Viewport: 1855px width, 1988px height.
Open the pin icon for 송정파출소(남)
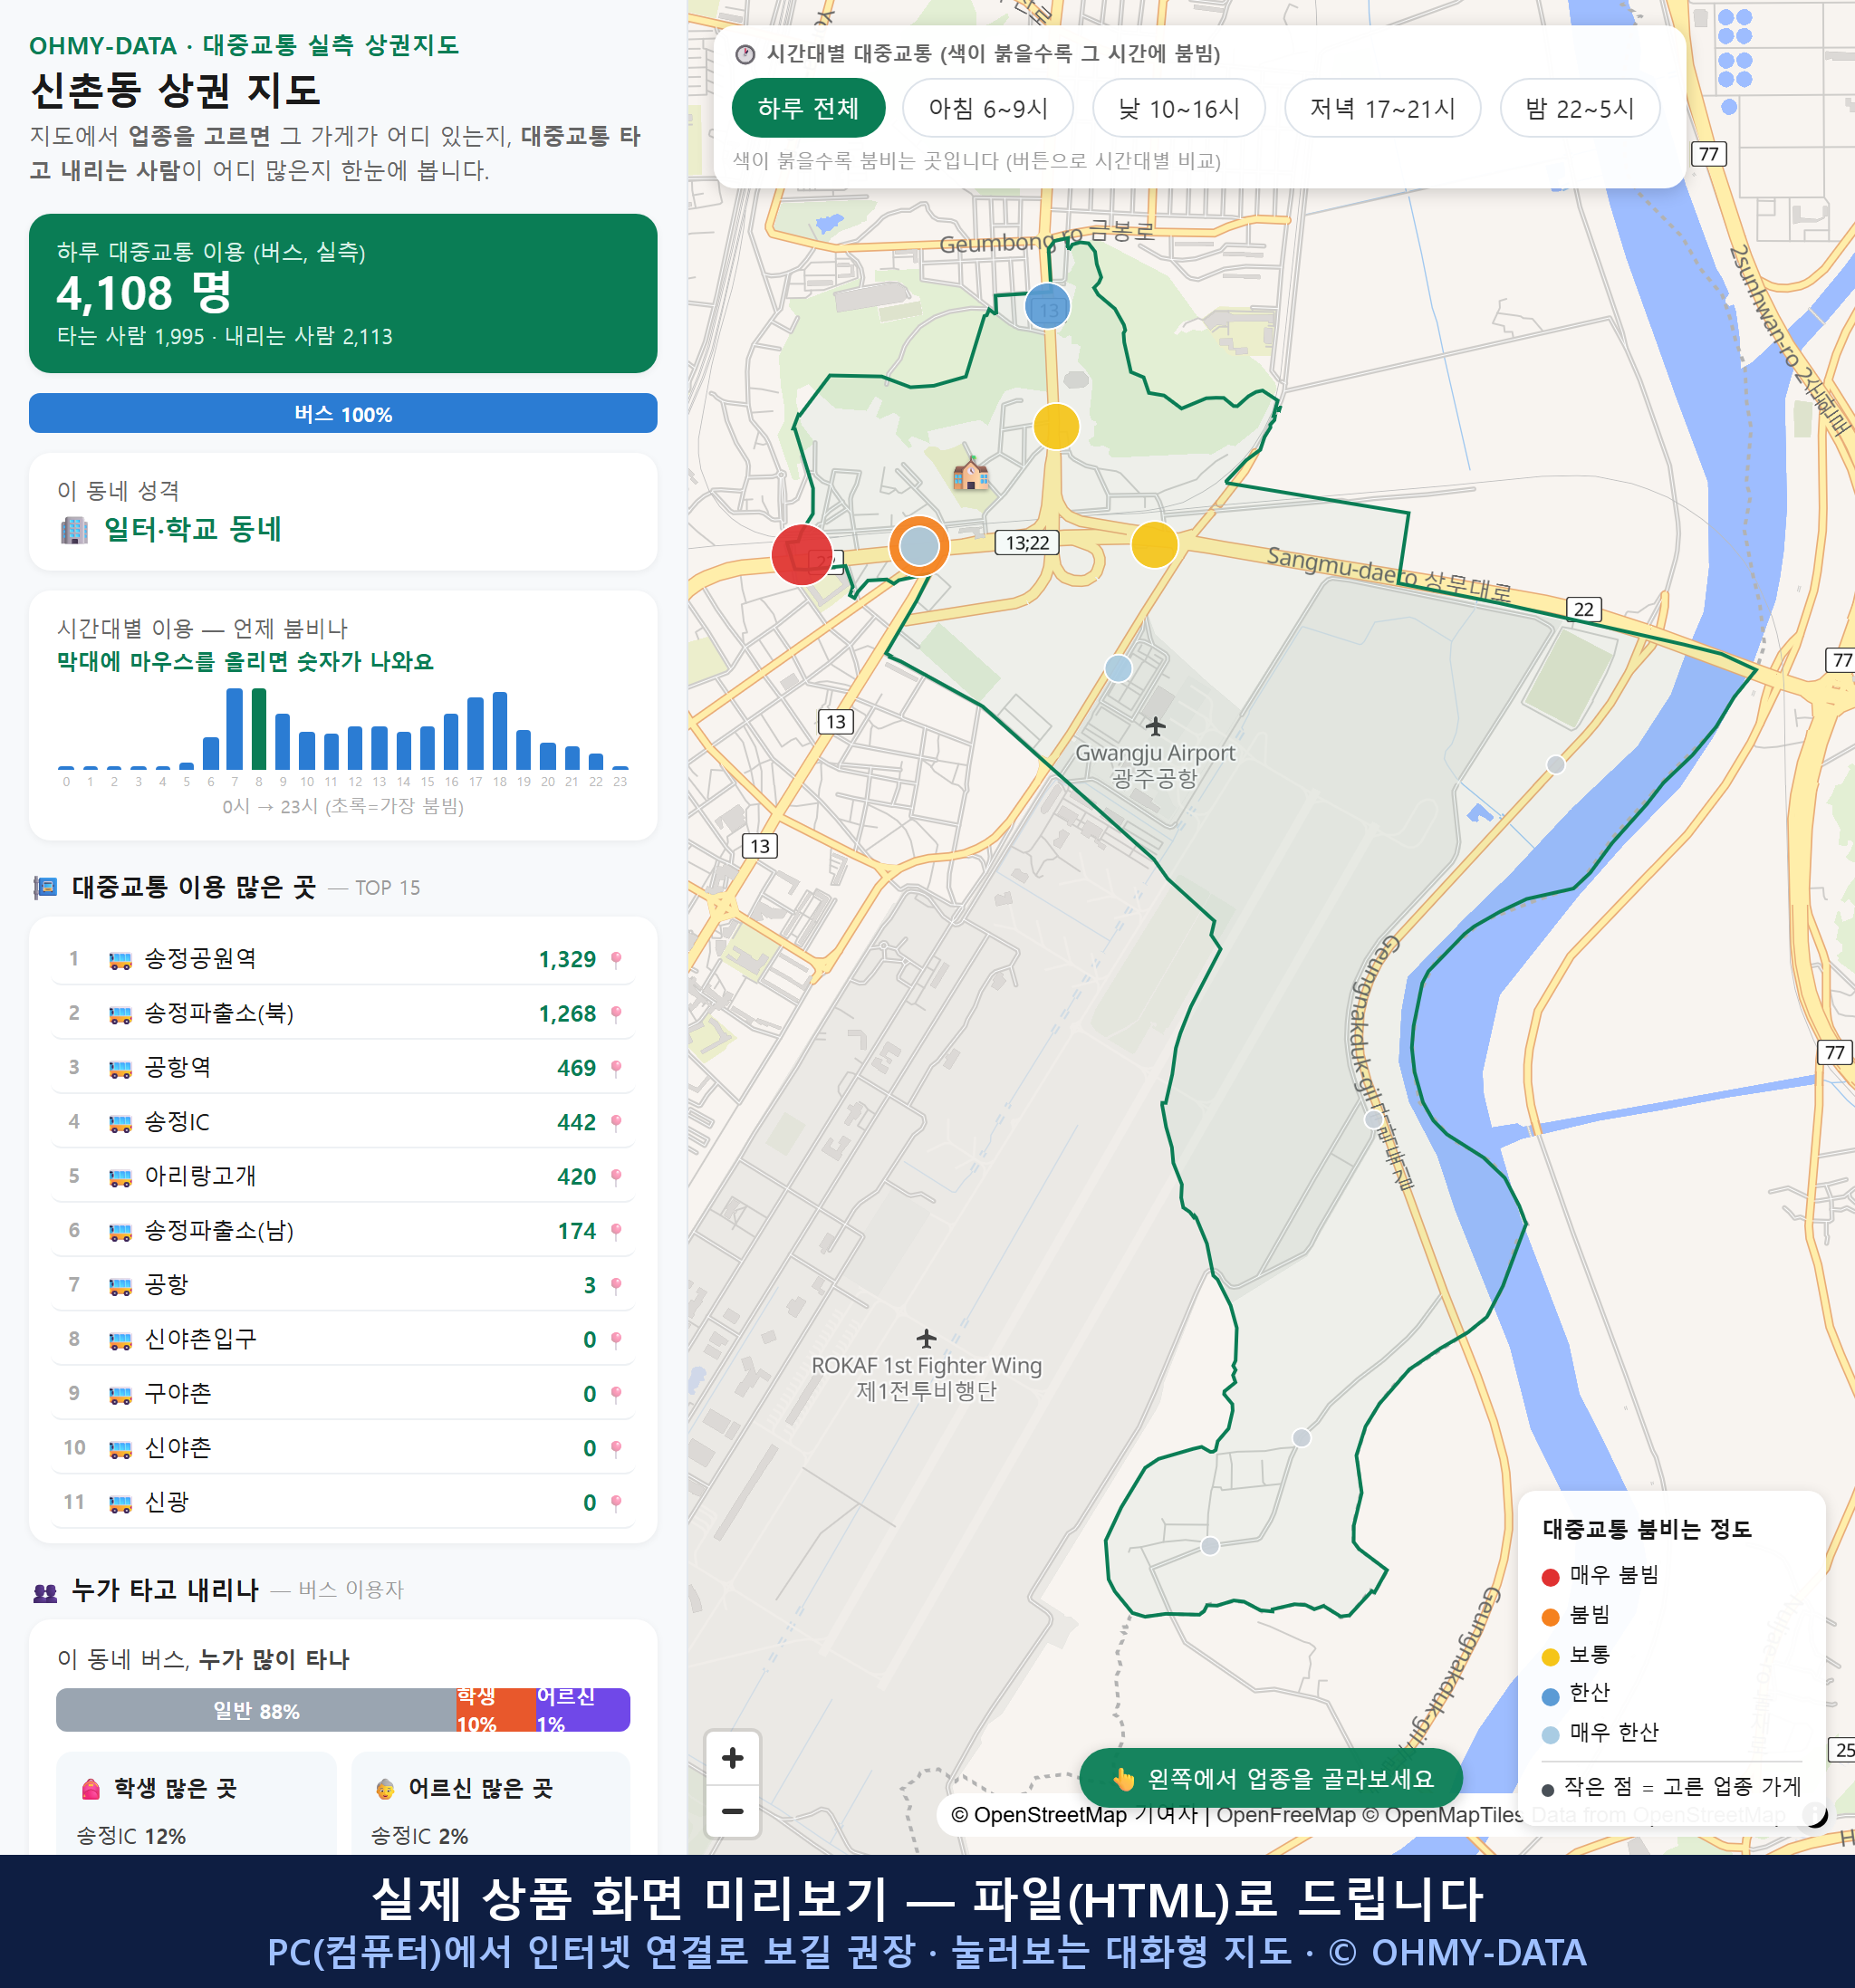point(616,1230)
